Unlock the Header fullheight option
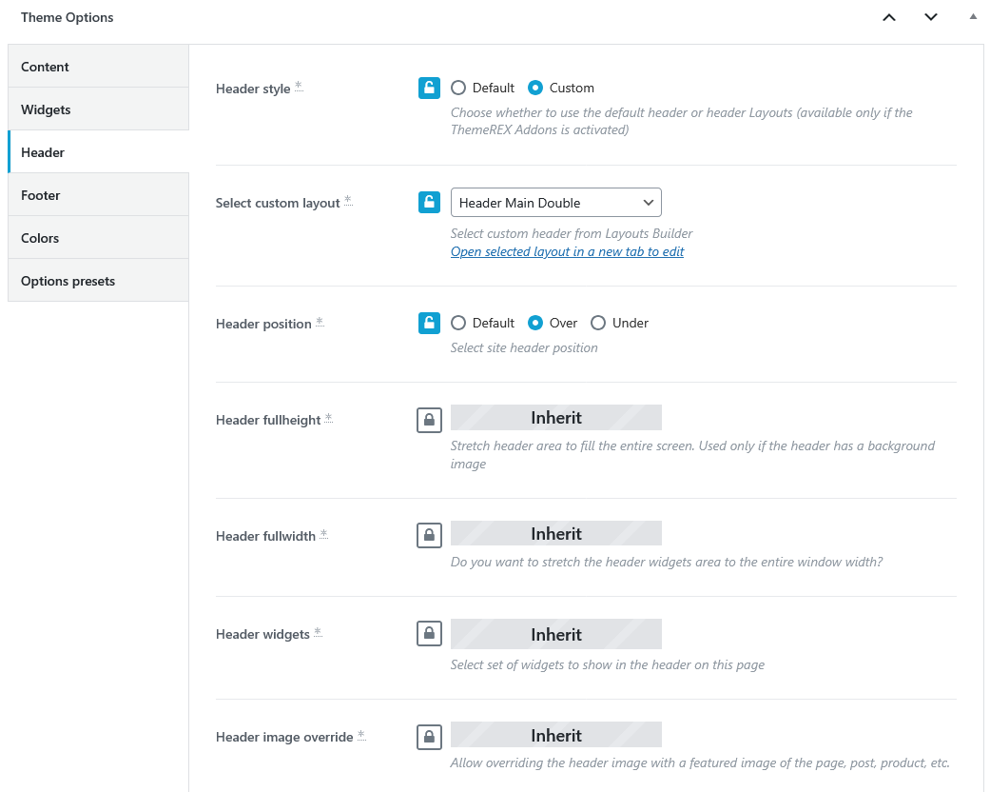Screen dimensions: 990x792 [429, 420]
